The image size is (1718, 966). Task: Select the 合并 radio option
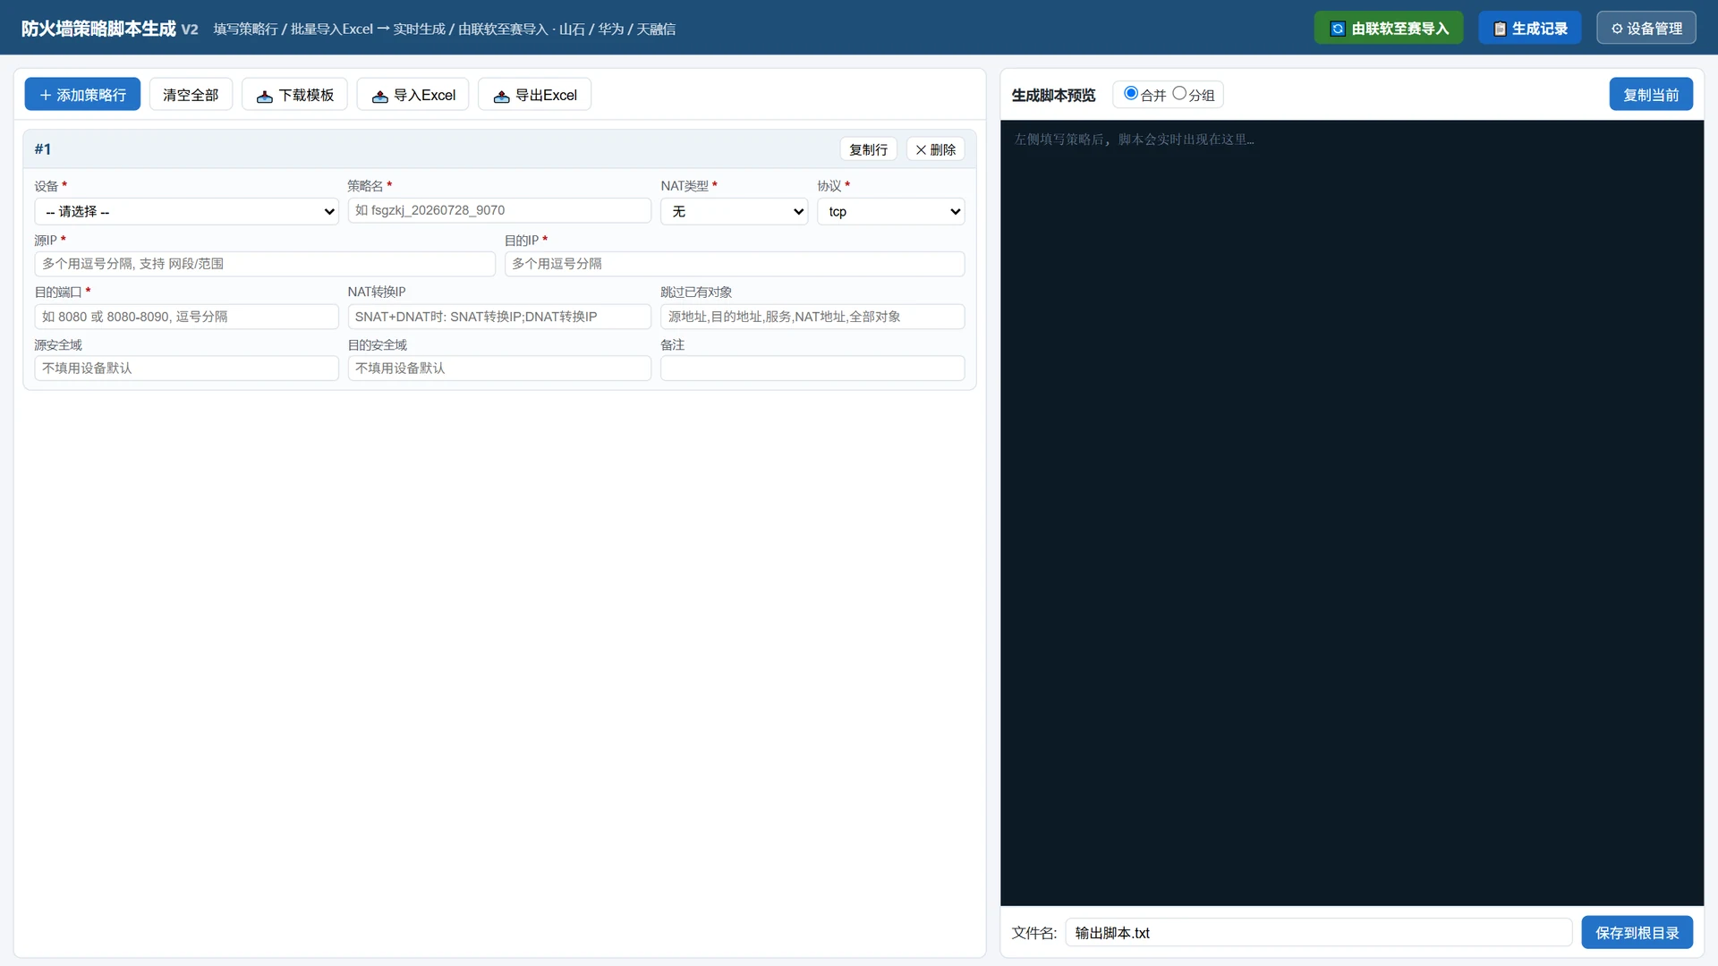1131,93
